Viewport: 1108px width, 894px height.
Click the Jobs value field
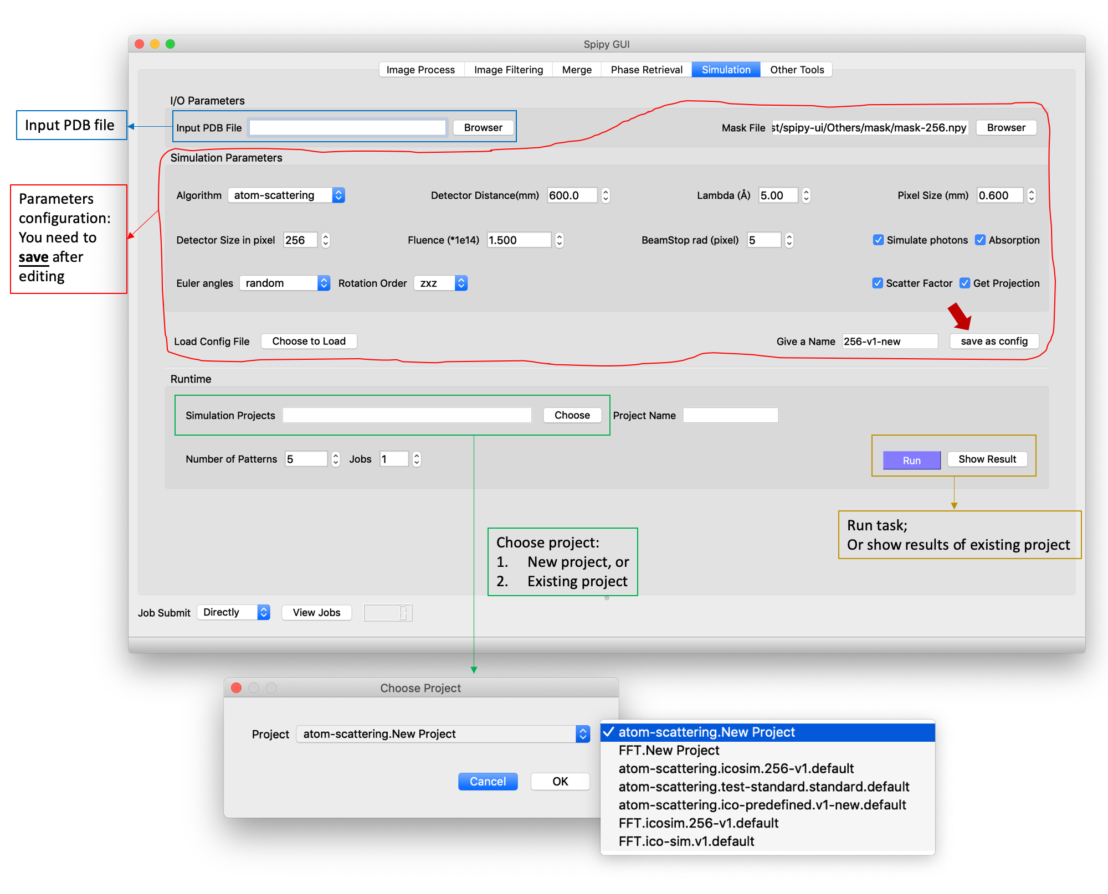point(394,459)
